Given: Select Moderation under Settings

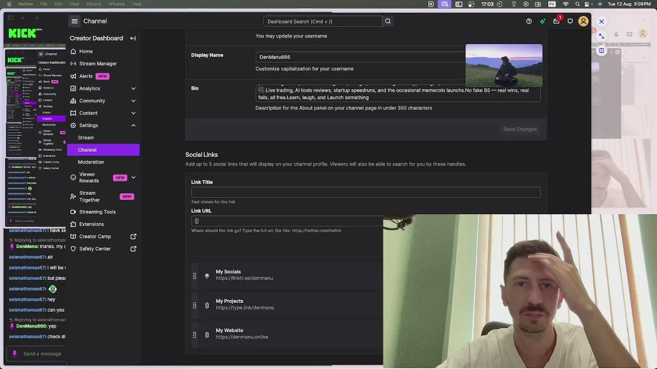Looking at the screenshot, I should click(x=91, y=162).
